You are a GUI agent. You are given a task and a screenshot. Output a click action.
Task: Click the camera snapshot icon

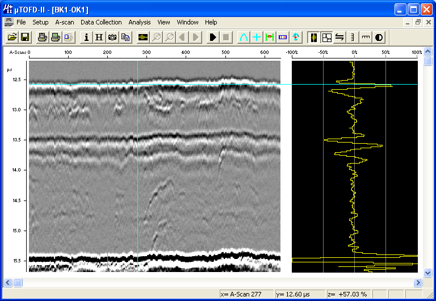tap(112, 37)
